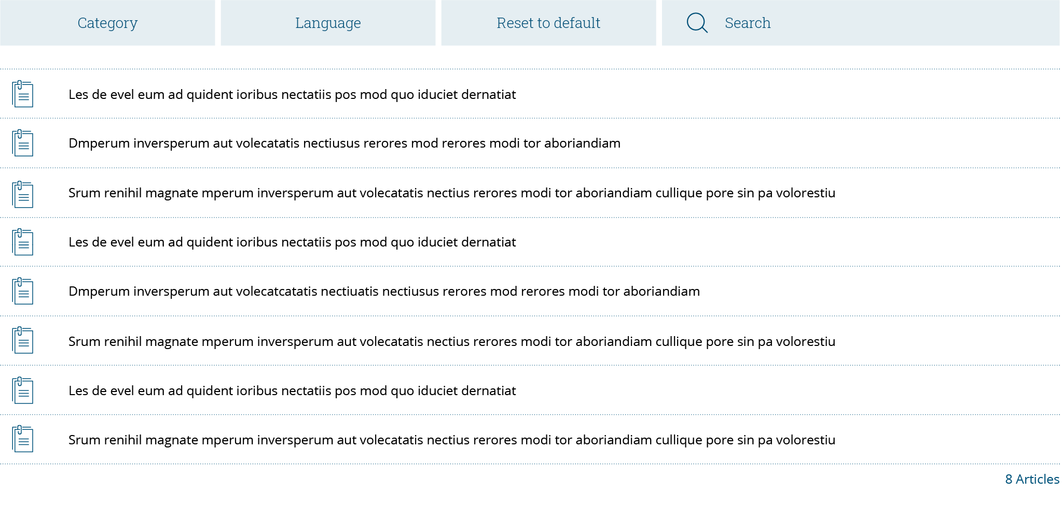Open the Category filter dropdown
This screenshot has width=1062, height=507.
point(107,23)
